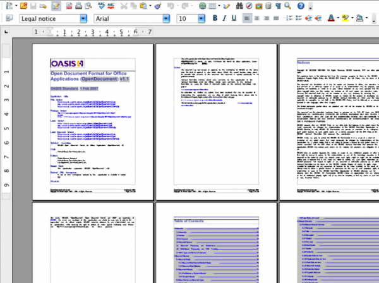The width and height of the screenshot is (379, 283).
Task: Open the highlighting color dropdown
Action: point(352,18)
